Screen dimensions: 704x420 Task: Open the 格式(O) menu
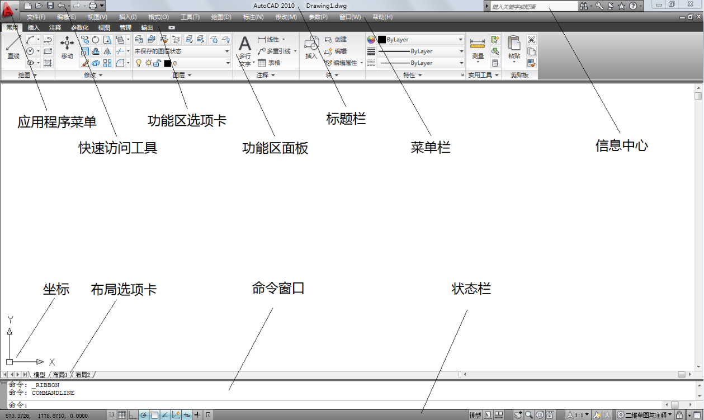click(158, 17)
